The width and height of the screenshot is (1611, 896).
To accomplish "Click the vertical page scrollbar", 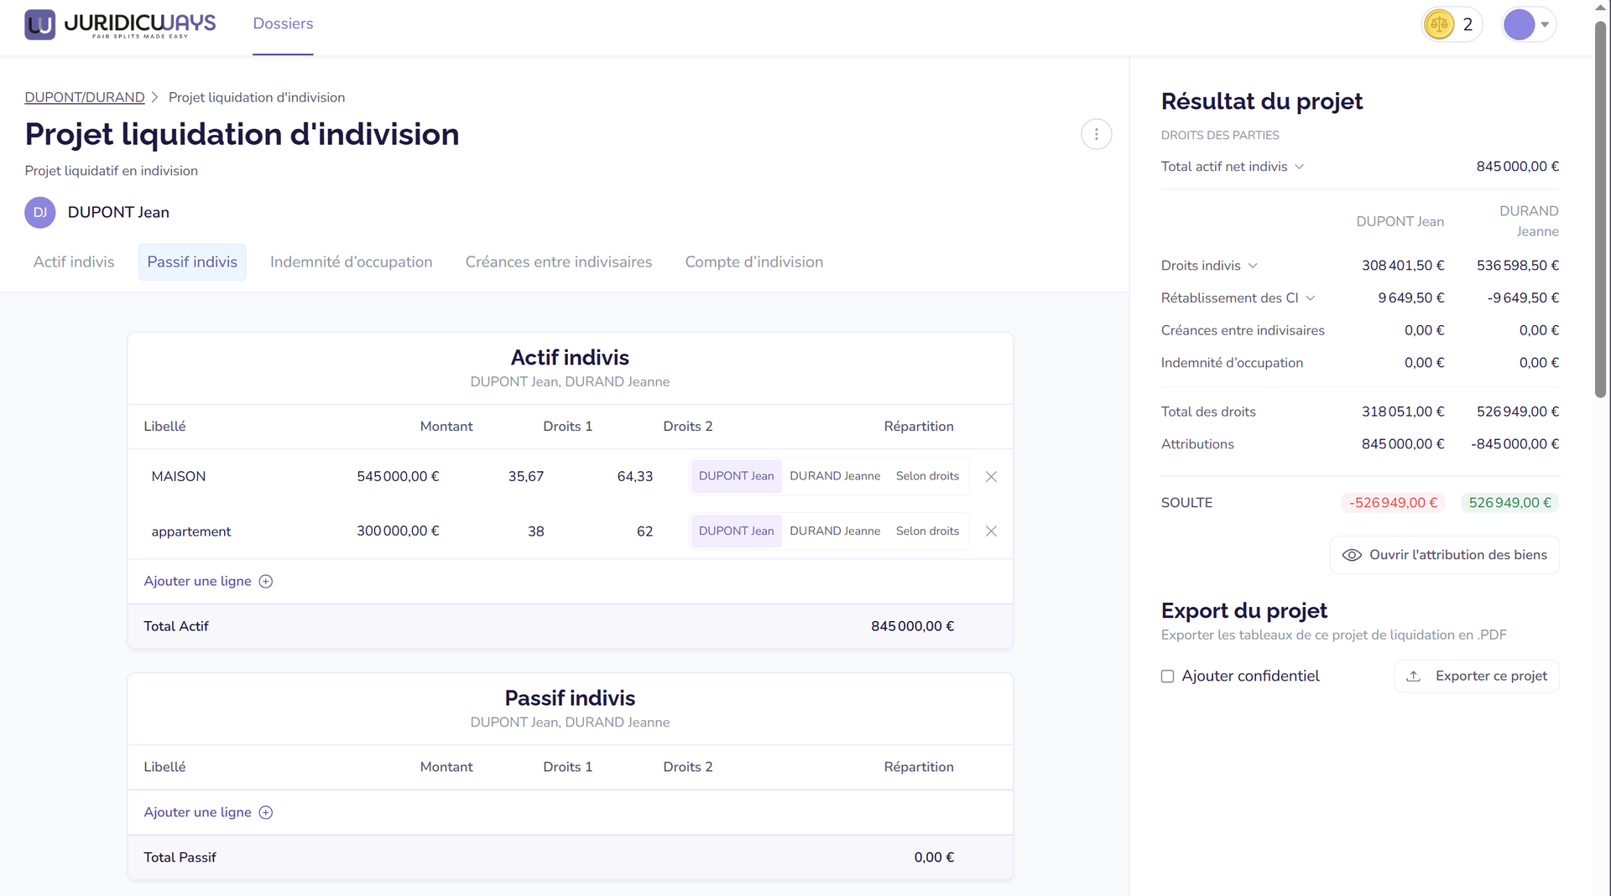I will (x=1600, y=210).
